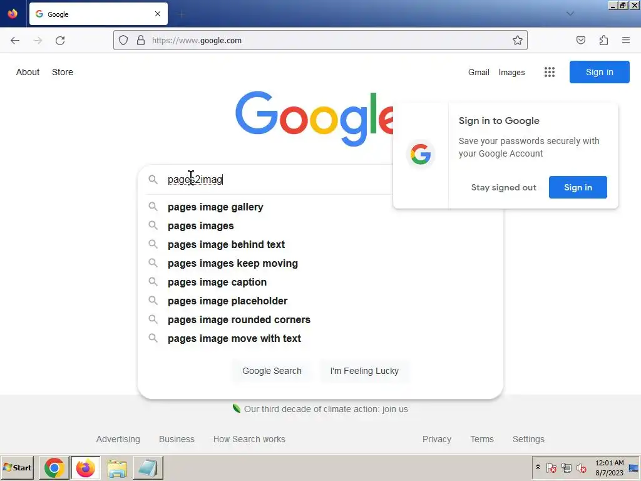Click the search field containing pages2imag
This screenshot has width=641, height=481.
point(278,179)
